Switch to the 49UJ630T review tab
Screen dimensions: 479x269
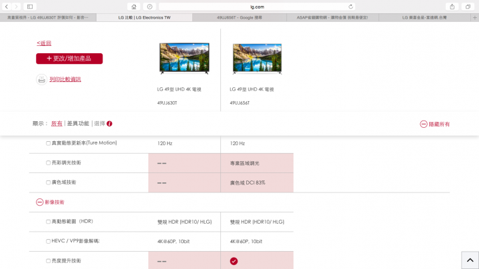pos(48,18)
